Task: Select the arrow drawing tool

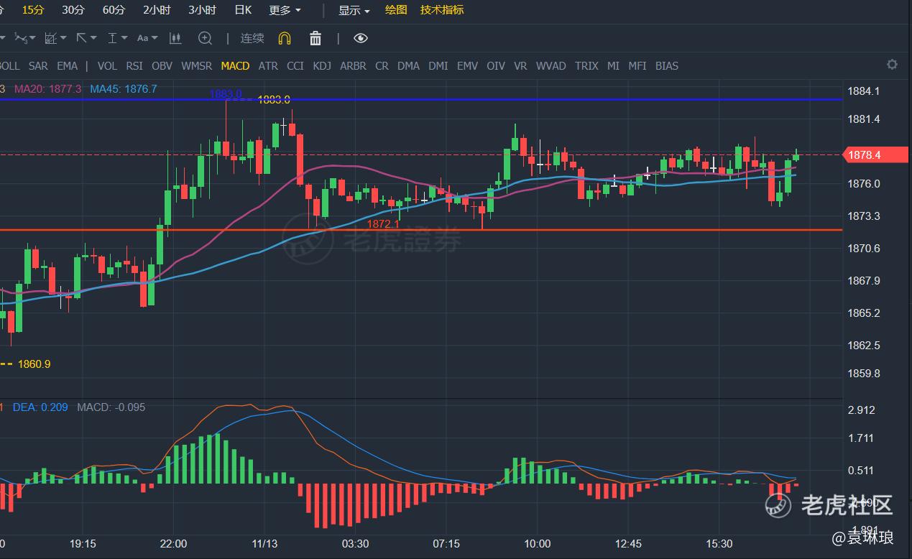Action: tap(81, 38)
